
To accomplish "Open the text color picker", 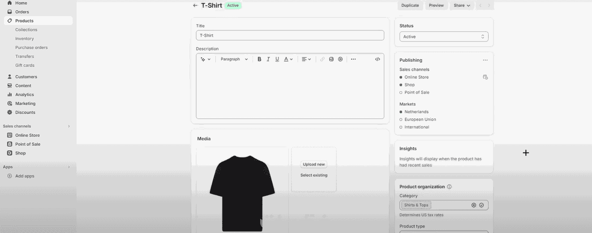I will tap(288, 59).
